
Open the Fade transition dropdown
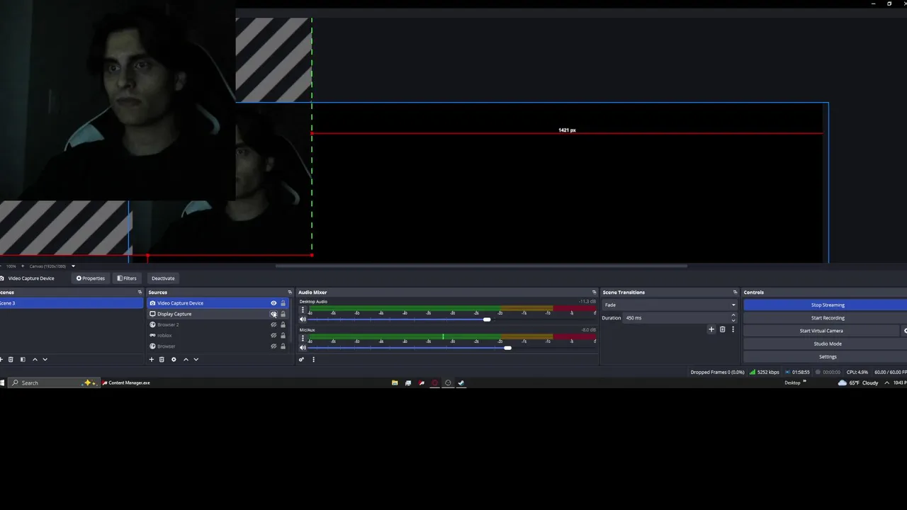[670, 305]
